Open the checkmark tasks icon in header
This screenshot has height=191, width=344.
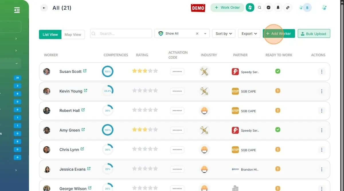[269, 8]
